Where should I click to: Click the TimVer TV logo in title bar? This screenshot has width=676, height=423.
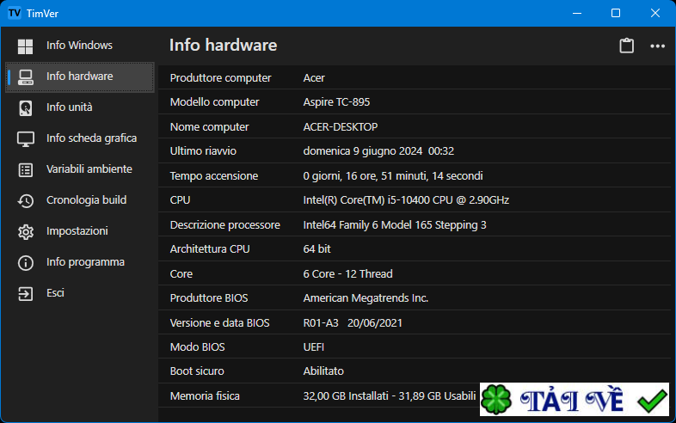pos(14,14)
